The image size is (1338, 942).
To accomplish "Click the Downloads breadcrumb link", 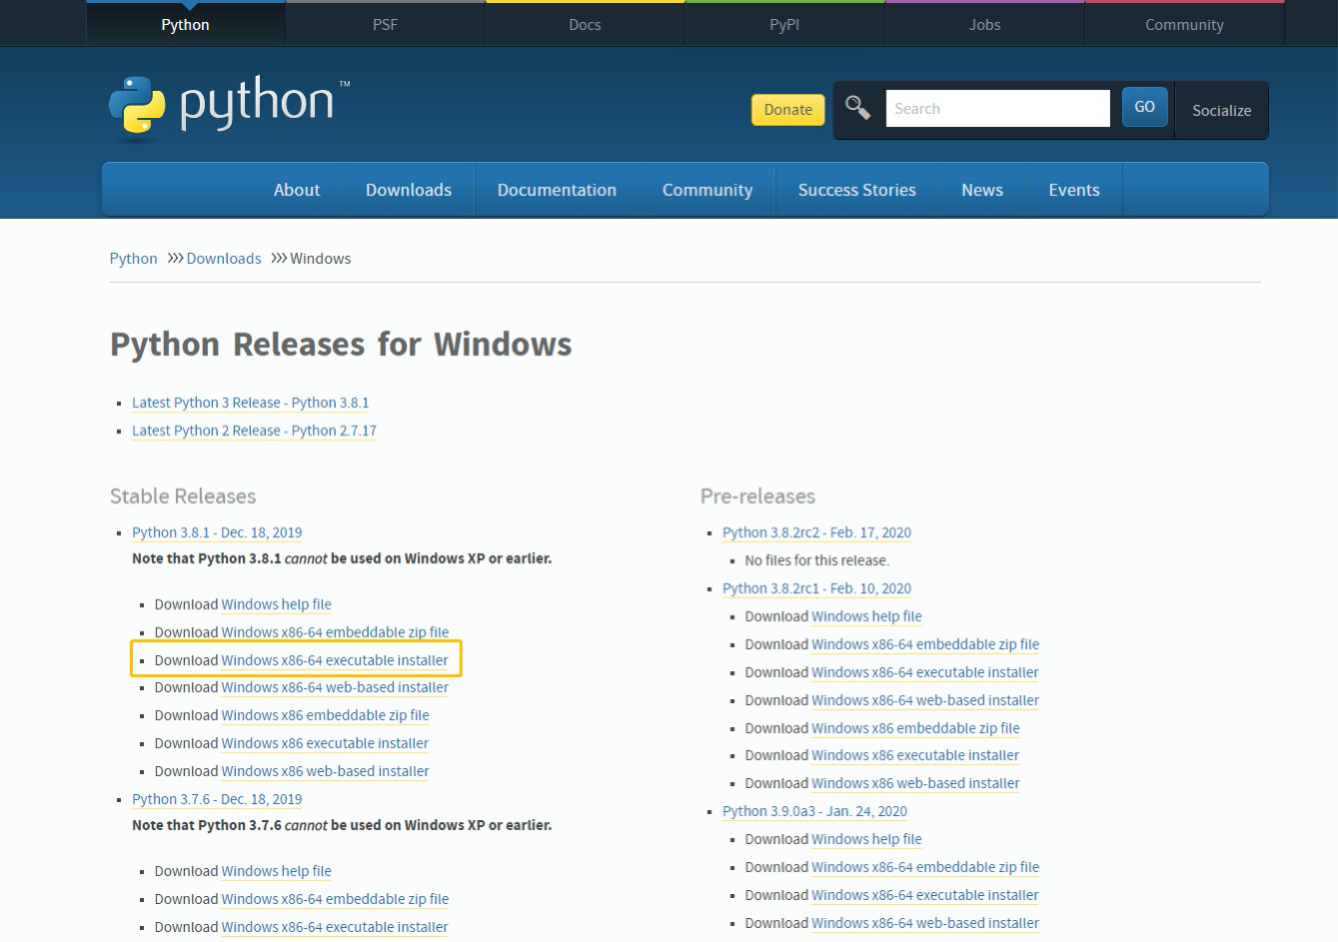I will (224, 259).
